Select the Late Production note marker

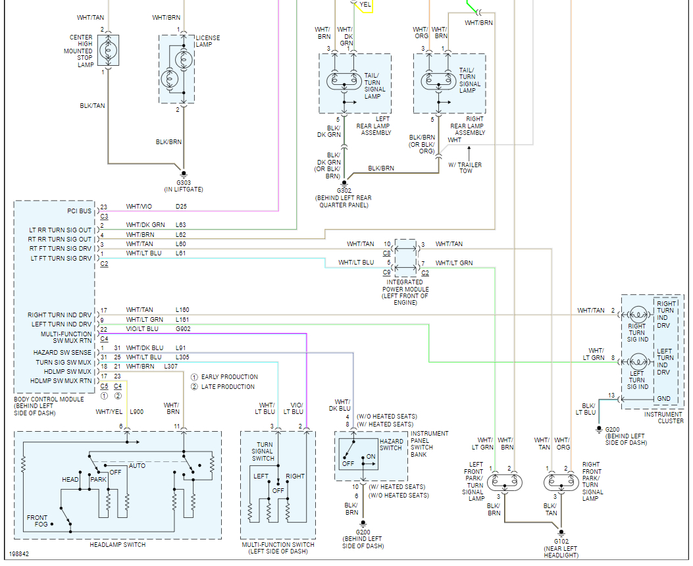coord(194,387)
